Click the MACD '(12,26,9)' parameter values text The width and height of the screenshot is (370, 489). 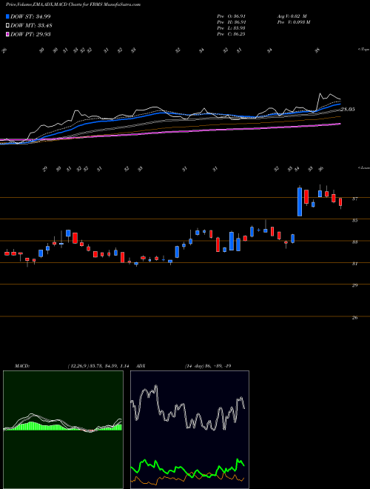[x=98, y=366]
